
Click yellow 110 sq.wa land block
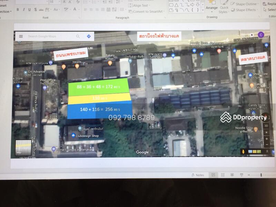(100, 99)
